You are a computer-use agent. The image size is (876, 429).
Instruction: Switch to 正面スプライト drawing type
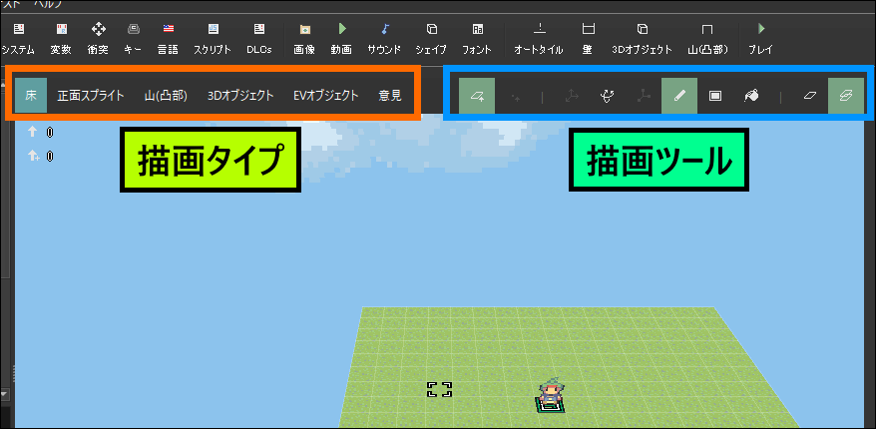[x=91, y=96]
